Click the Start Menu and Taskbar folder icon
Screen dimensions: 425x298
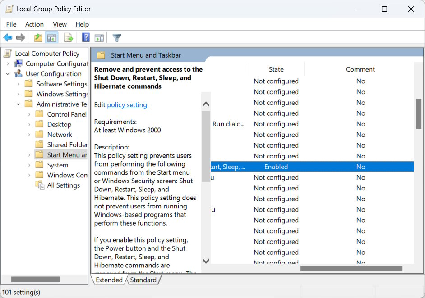[x=38, y=154]
